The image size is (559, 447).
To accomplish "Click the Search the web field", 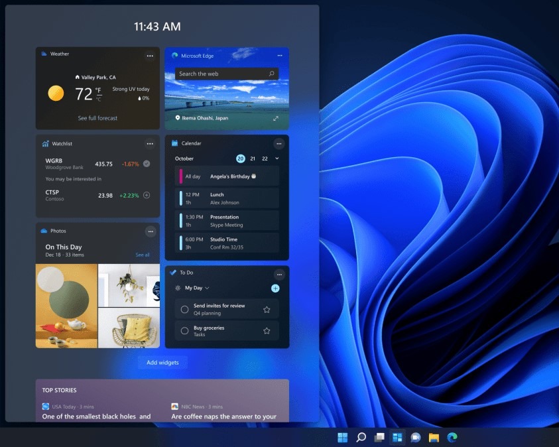I will tap(227, 74).
